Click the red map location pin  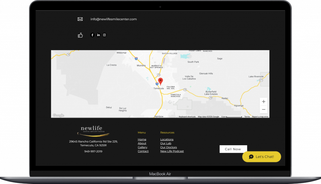(160, 81)
